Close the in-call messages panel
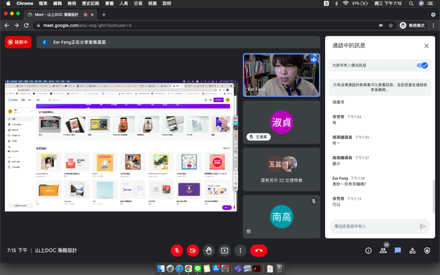 tap(427, 46)
